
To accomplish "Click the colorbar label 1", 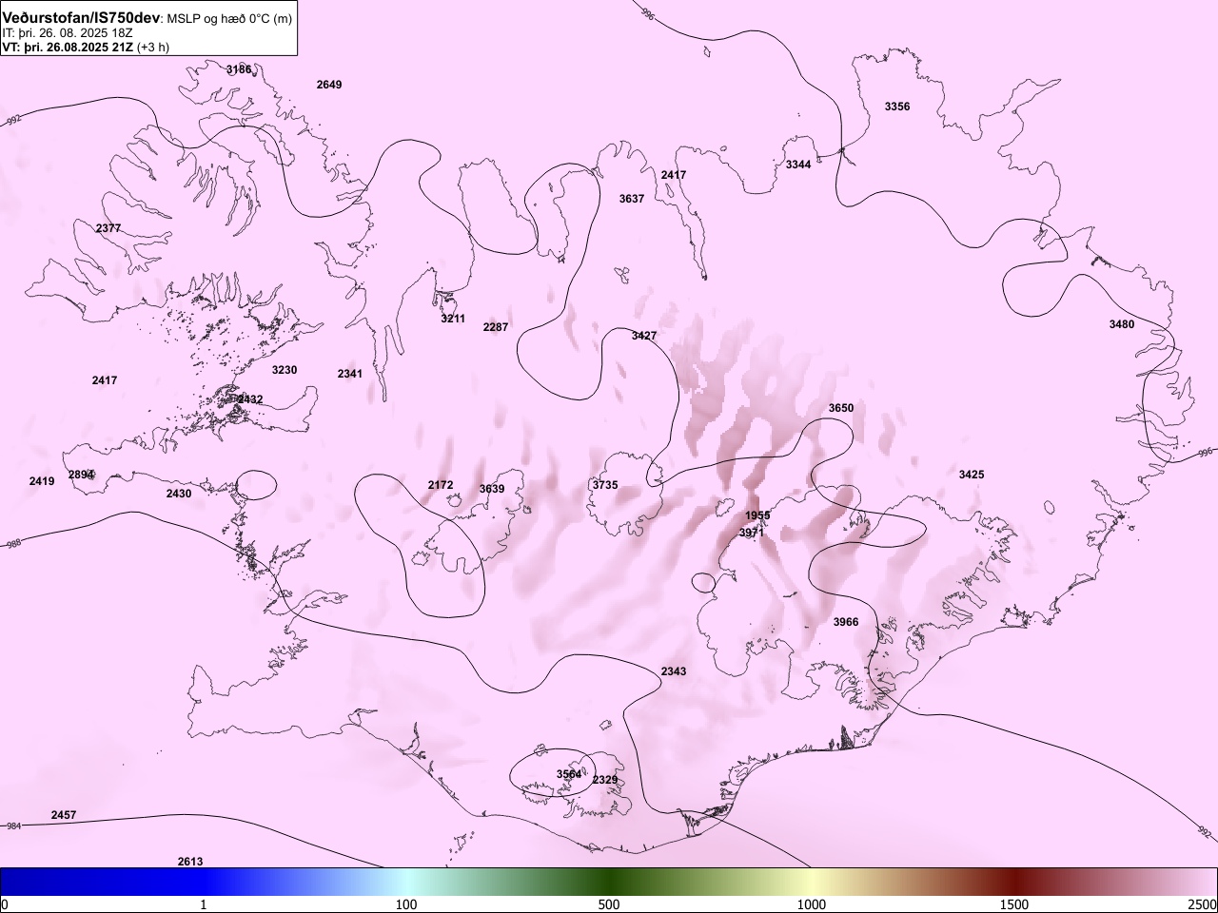I will coord(204,903).
